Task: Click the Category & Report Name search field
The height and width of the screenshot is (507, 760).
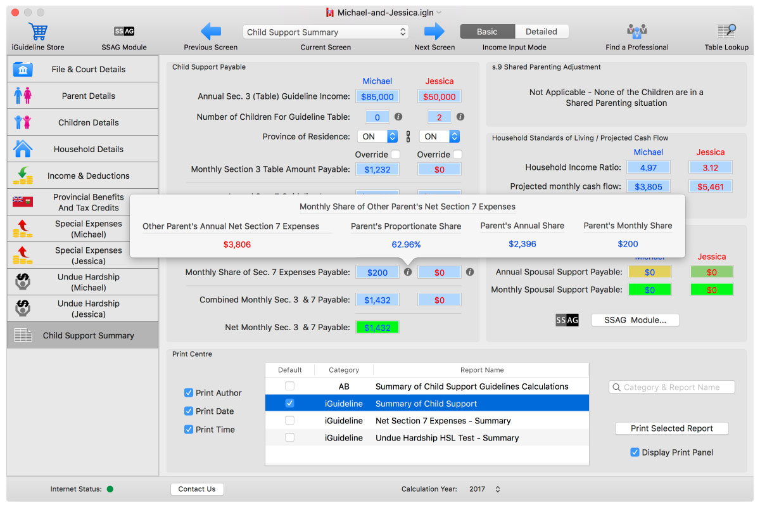Action: pyautogui.click(x=672, y=387)
